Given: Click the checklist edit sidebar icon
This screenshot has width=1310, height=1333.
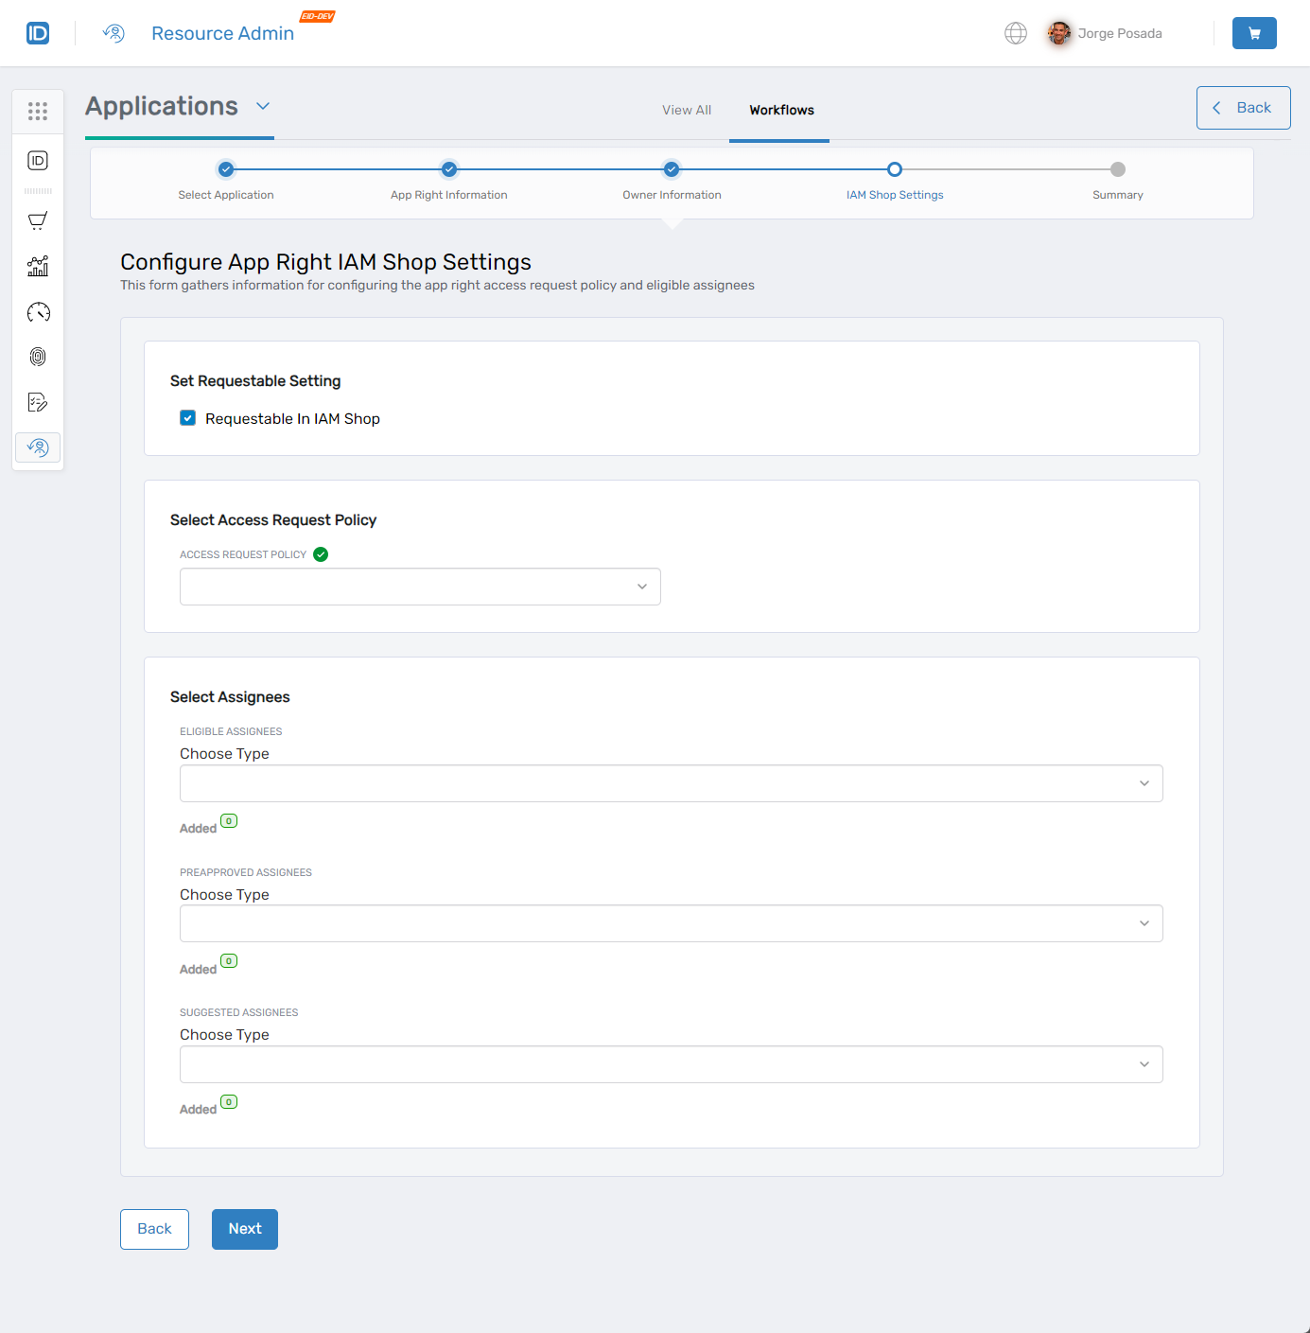Looking at the screenshot, I should [38, 402].
